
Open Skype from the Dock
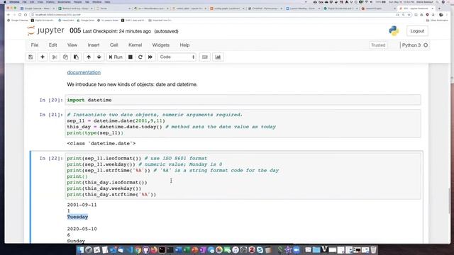tap(260, 250)
